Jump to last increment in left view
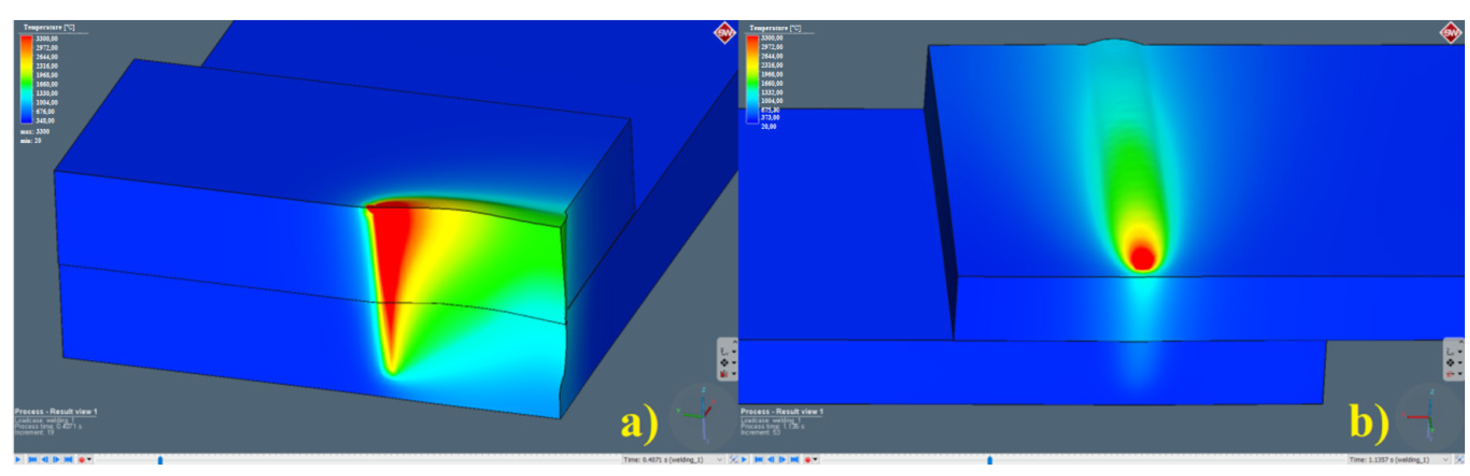1470x476 pixels. tap(69, 459)
